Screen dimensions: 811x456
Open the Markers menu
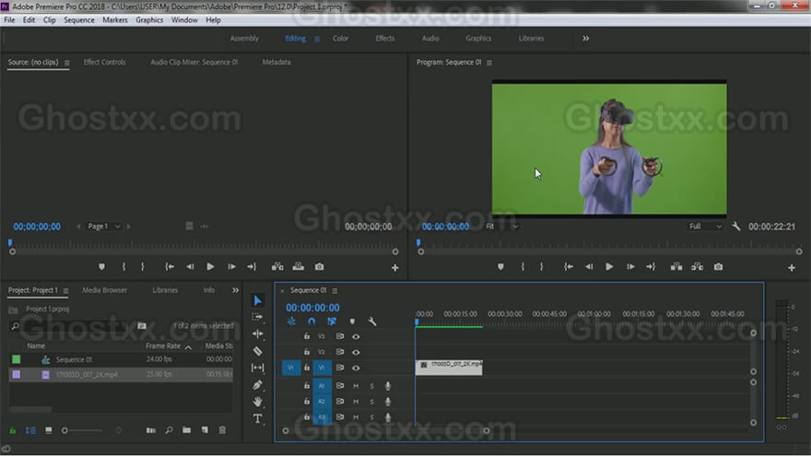pos(115,20)
